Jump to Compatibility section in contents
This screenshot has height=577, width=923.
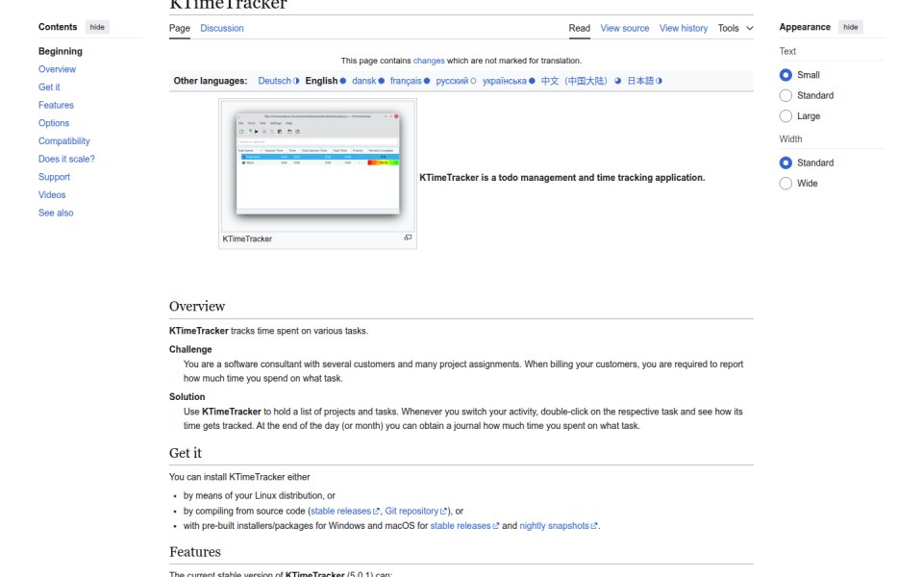[64, 140]
